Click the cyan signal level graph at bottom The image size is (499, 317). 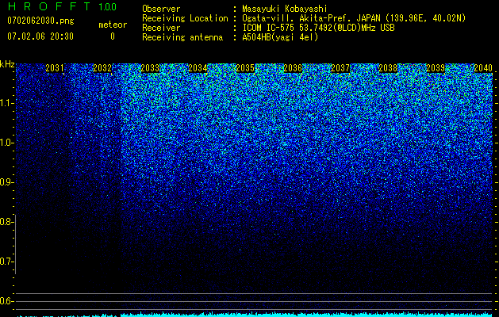pos(255,315)
